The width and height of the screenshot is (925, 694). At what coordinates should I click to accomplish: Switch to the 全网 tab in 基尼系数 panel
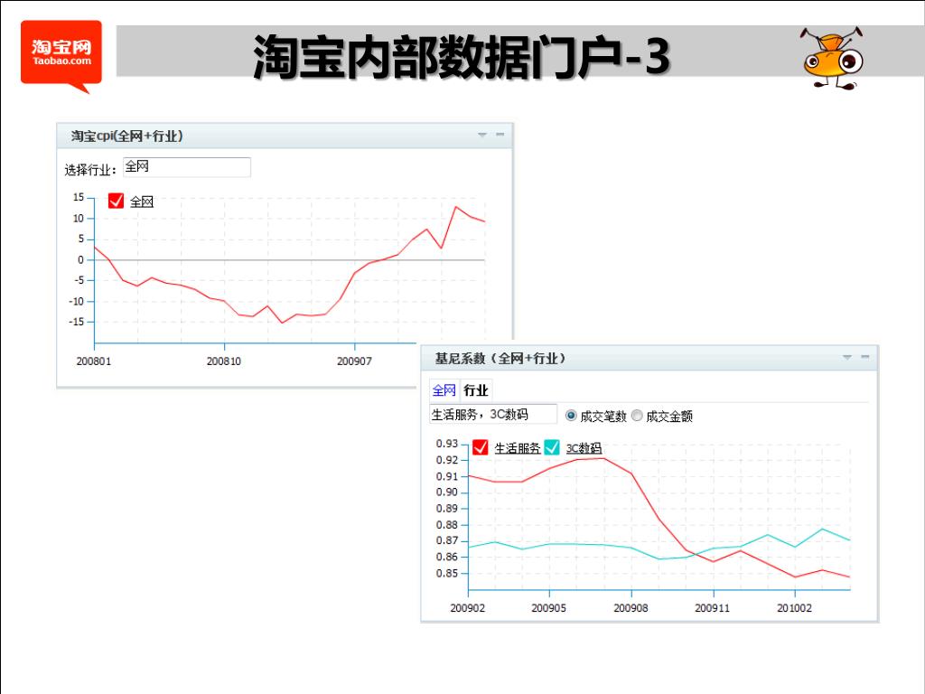point(444,390)
